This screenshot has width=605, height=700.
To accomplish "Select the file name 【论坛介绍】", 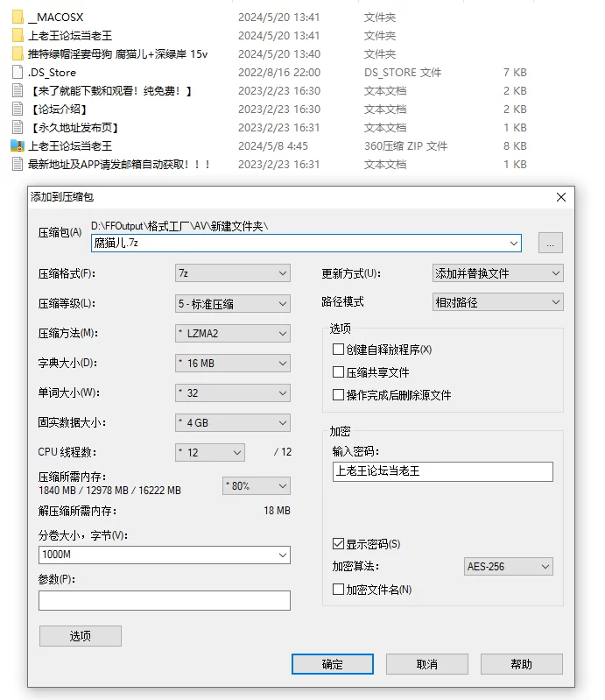I will coord(58,110).
